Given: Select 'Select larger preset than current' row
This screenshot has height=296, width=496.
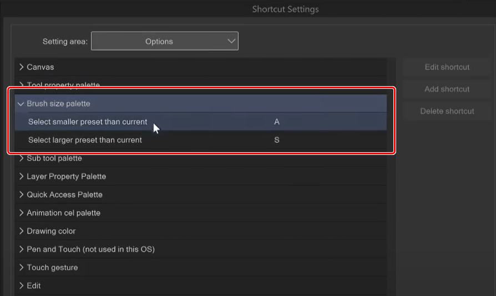Looking at the screenshot, I should [x=85, y=140].
